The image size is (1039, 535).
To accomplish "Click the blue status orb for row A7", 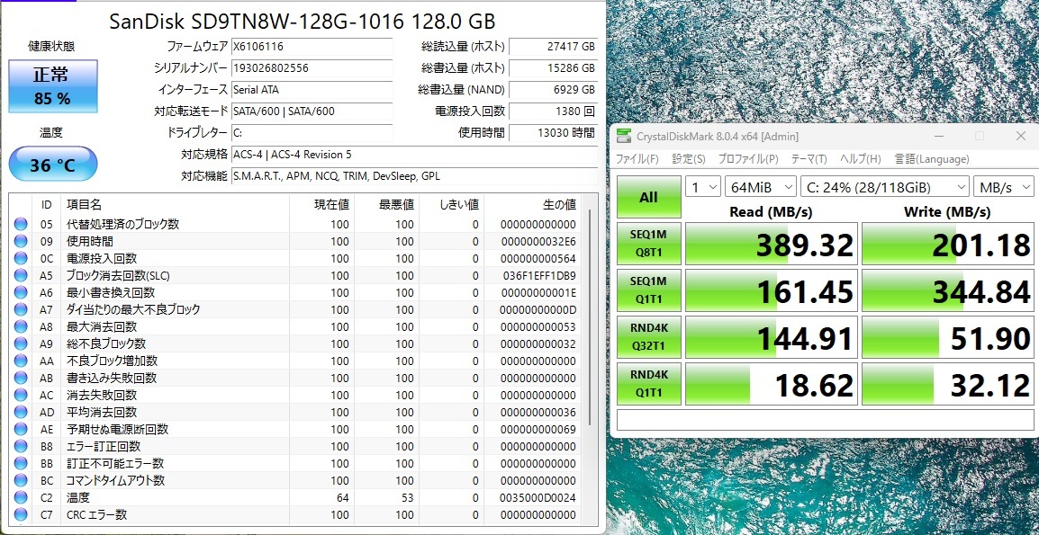I will pyautogui.click(x=21, y=309).
